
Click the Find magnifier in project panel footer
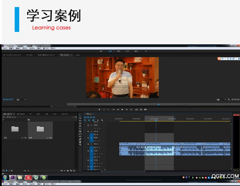[65, 170]
